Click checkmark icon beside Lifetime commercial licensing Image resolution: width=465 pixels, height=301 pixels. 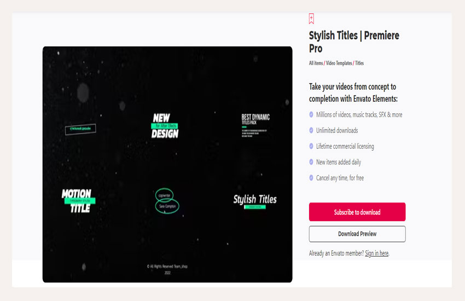tap(311, 146)
